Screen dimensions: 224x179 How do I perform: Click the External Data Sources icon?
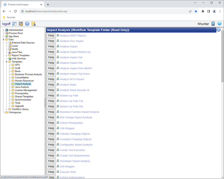[10, 43]
